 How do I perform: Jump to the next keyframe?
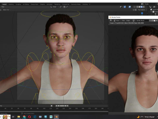pos(65,106)
